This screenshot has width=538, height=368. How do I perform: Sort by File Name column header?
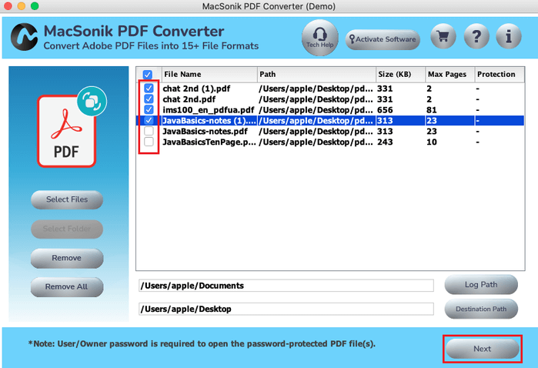point(209,75)
